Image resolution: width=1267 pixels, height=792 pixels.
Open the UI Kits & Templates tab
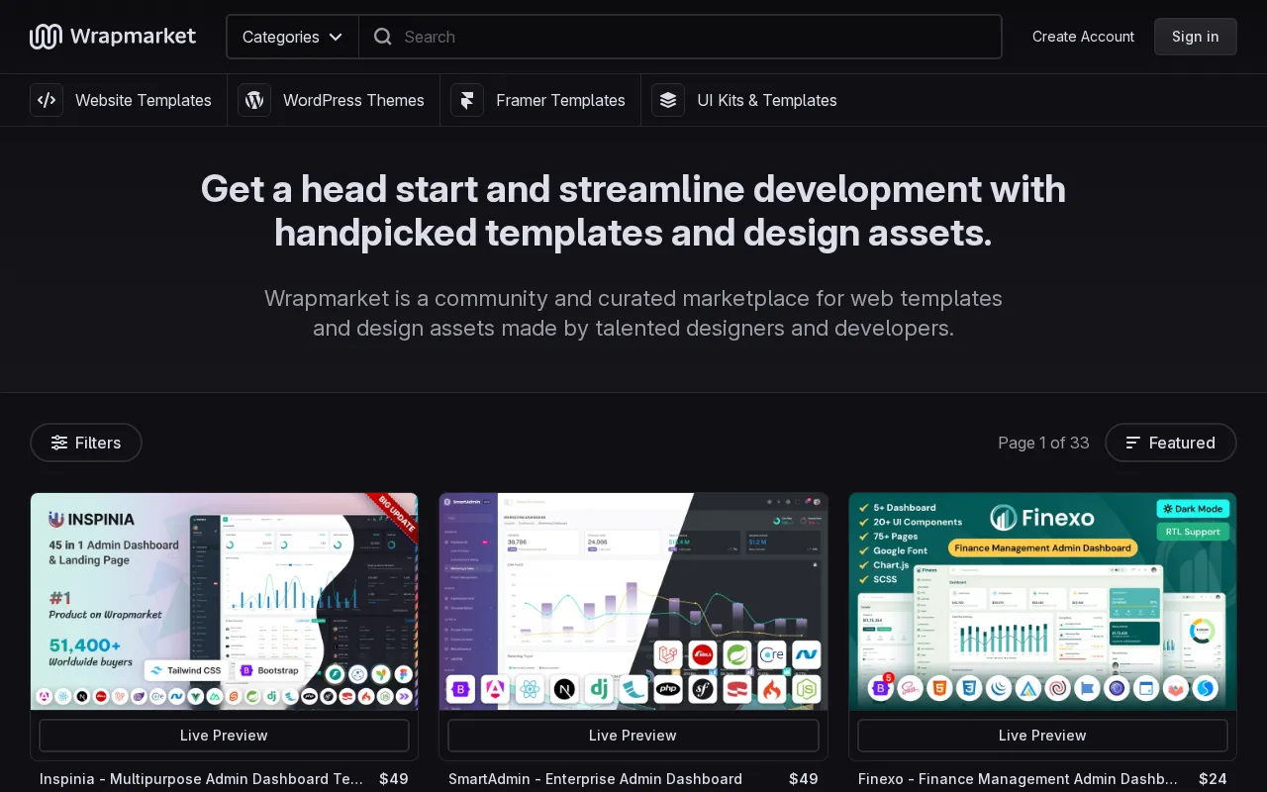click(x=744, y=100)
